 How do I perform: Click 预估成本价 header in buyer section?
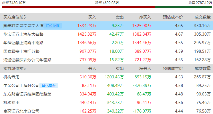(173, 17)
